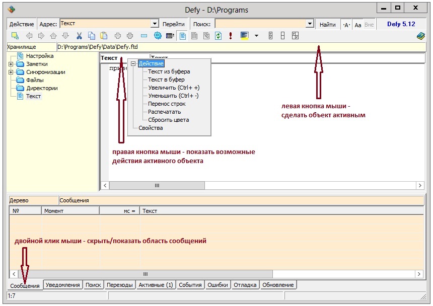The width and height of the screenshot is (433, 306).
Task: Switch to the Ошибки tab
Action: [218, 285]
